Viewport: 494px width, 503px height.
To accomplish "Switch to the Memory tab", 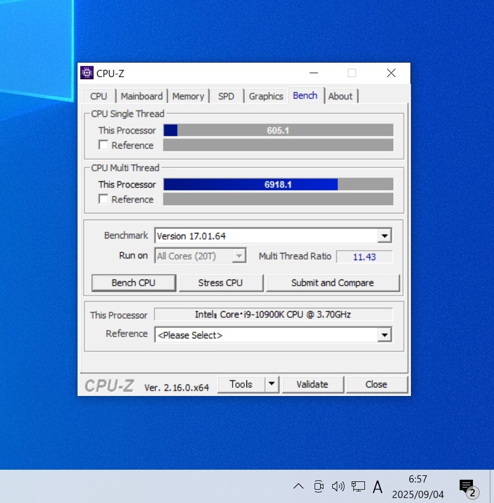I will [x=188, y=96].
